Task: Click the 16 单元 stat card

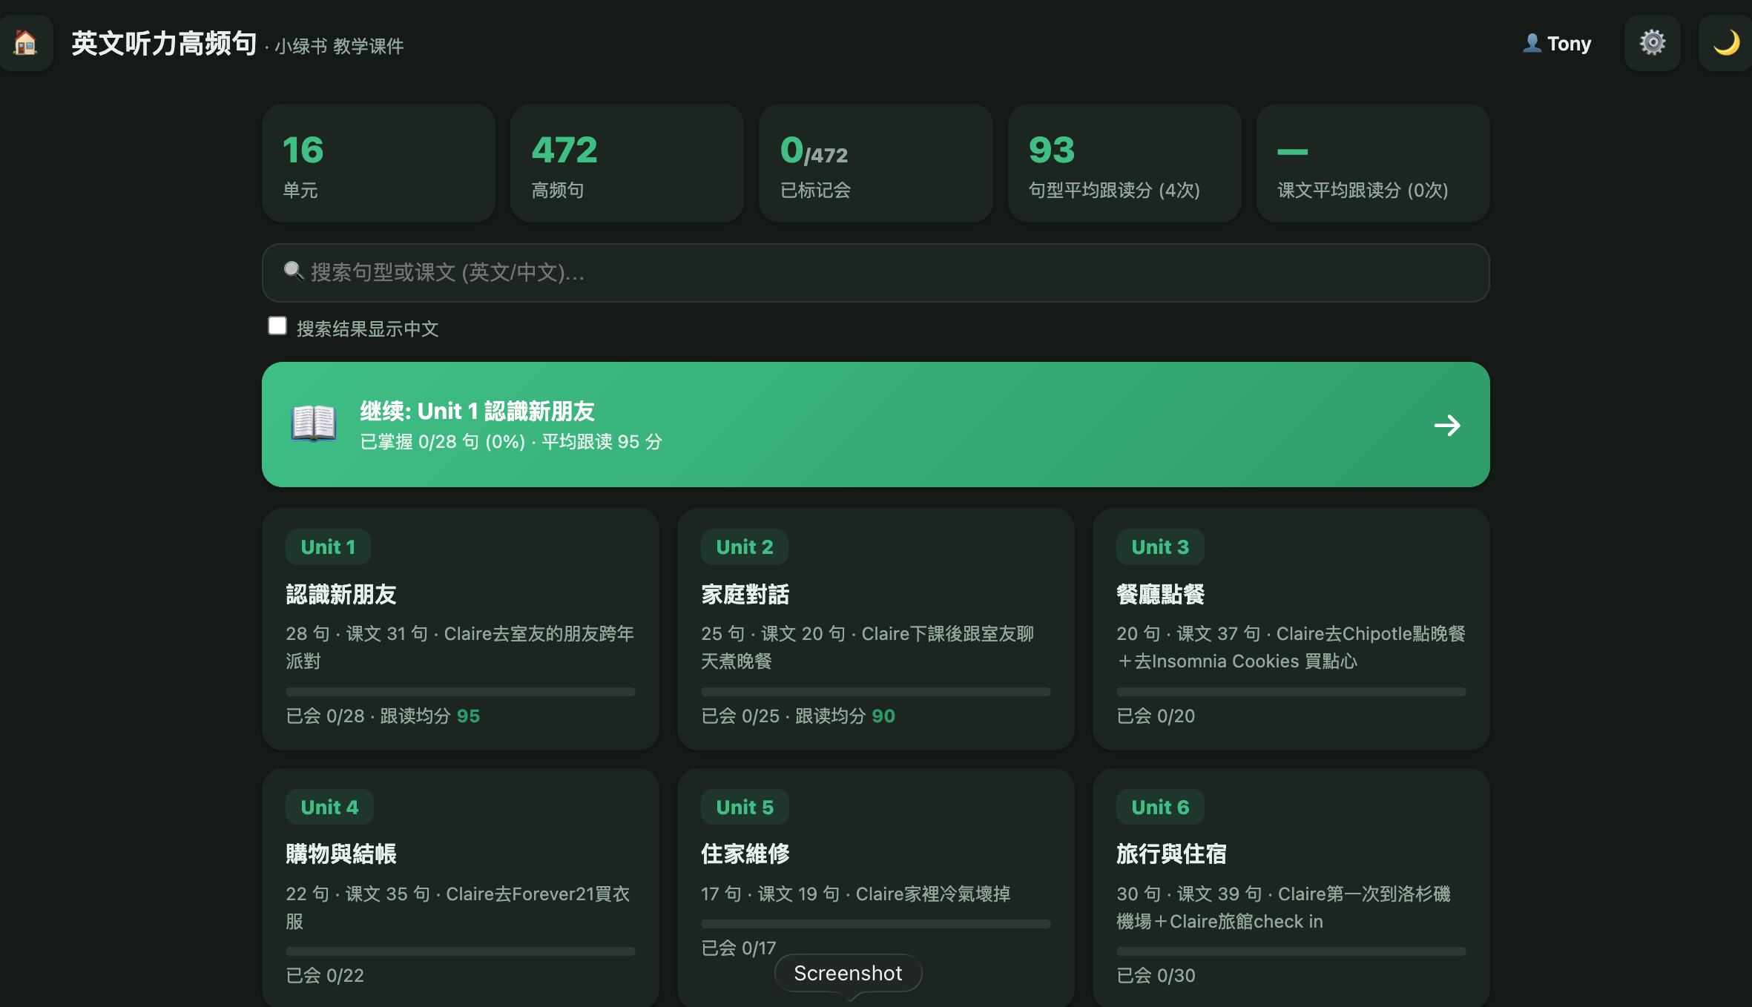Action: tap(378, 163)
